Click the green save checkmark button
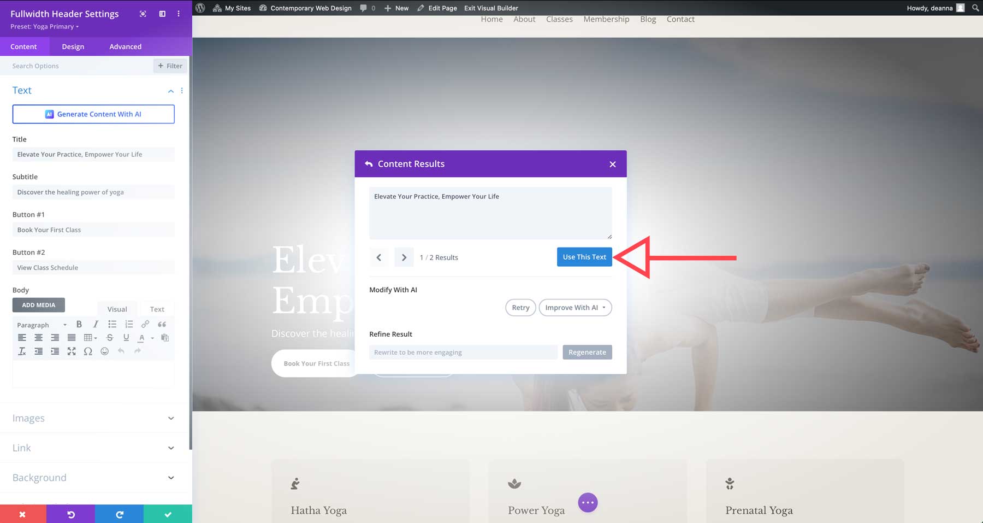Viewport: 983px width, 523px height. [168, 514]
